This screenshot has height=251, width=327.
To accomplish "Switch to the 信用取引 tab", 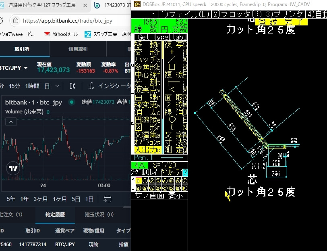I will 78,49.
